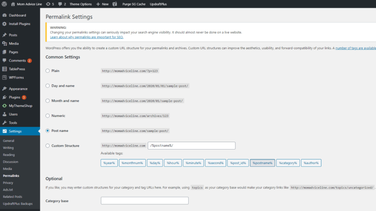Click the Settings sliders icon
Image resolution: width=376 pixels, height=211 pixels.
pyautogui.click(x=4, y=131)
